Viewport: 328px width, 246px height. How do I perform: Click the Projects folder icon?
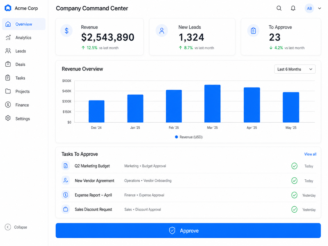(8, 91)
